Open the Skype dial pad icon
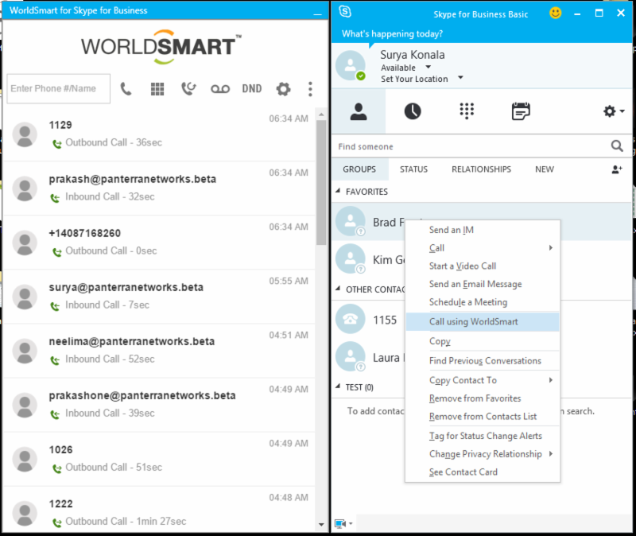Image resolution: width=636 pixels, height=536 pixels. coord(467,111)
